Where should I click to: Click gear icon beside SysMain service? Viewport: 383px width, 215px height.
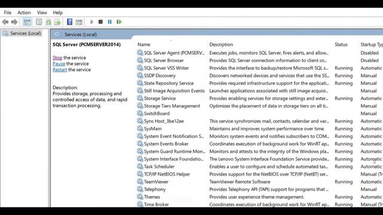pyautogui.click(x=140, y=128)
